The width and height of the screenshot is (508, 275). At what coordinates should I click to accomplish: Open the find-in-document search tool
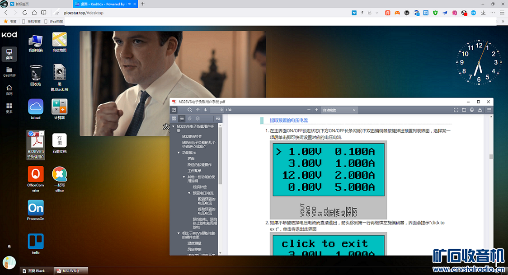(189, 110)
